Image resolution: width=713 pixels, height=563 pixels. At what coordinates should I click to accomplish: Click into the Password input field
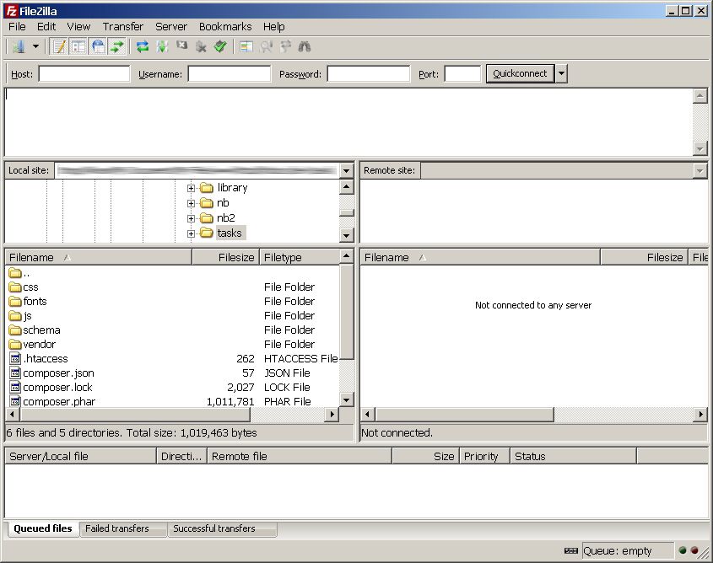coord(369,73)
